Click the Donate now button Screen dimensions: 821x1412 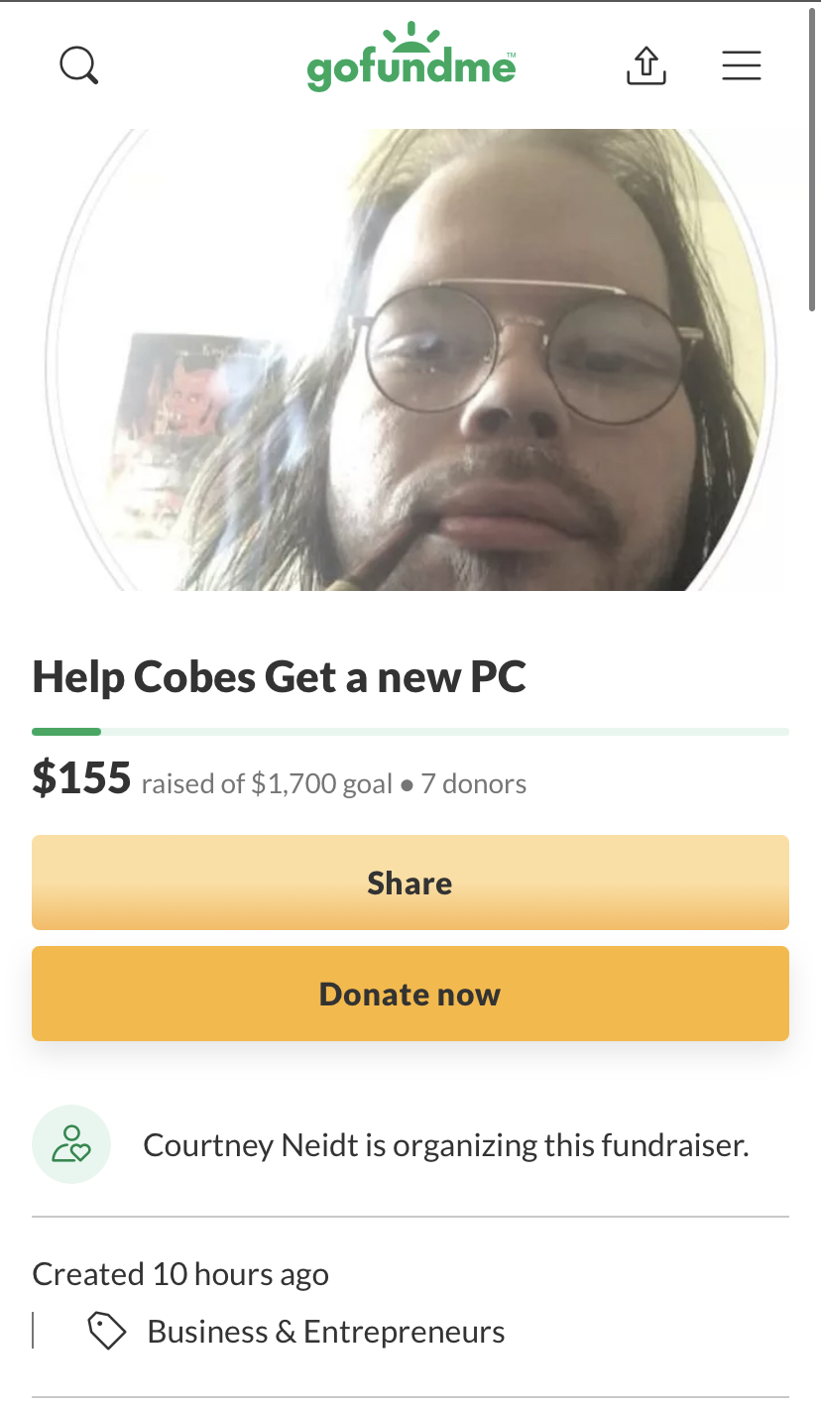410,994
